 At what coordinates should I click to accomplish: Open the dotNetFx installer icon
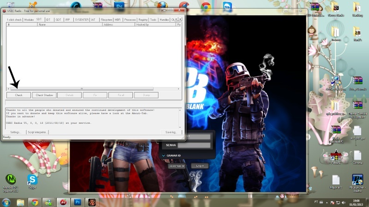point(336,83)
